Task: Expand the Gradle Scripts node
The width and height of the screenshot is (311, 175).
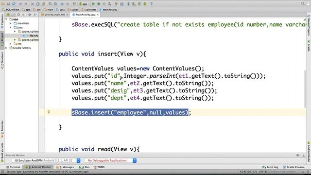Action: (6, 48)
